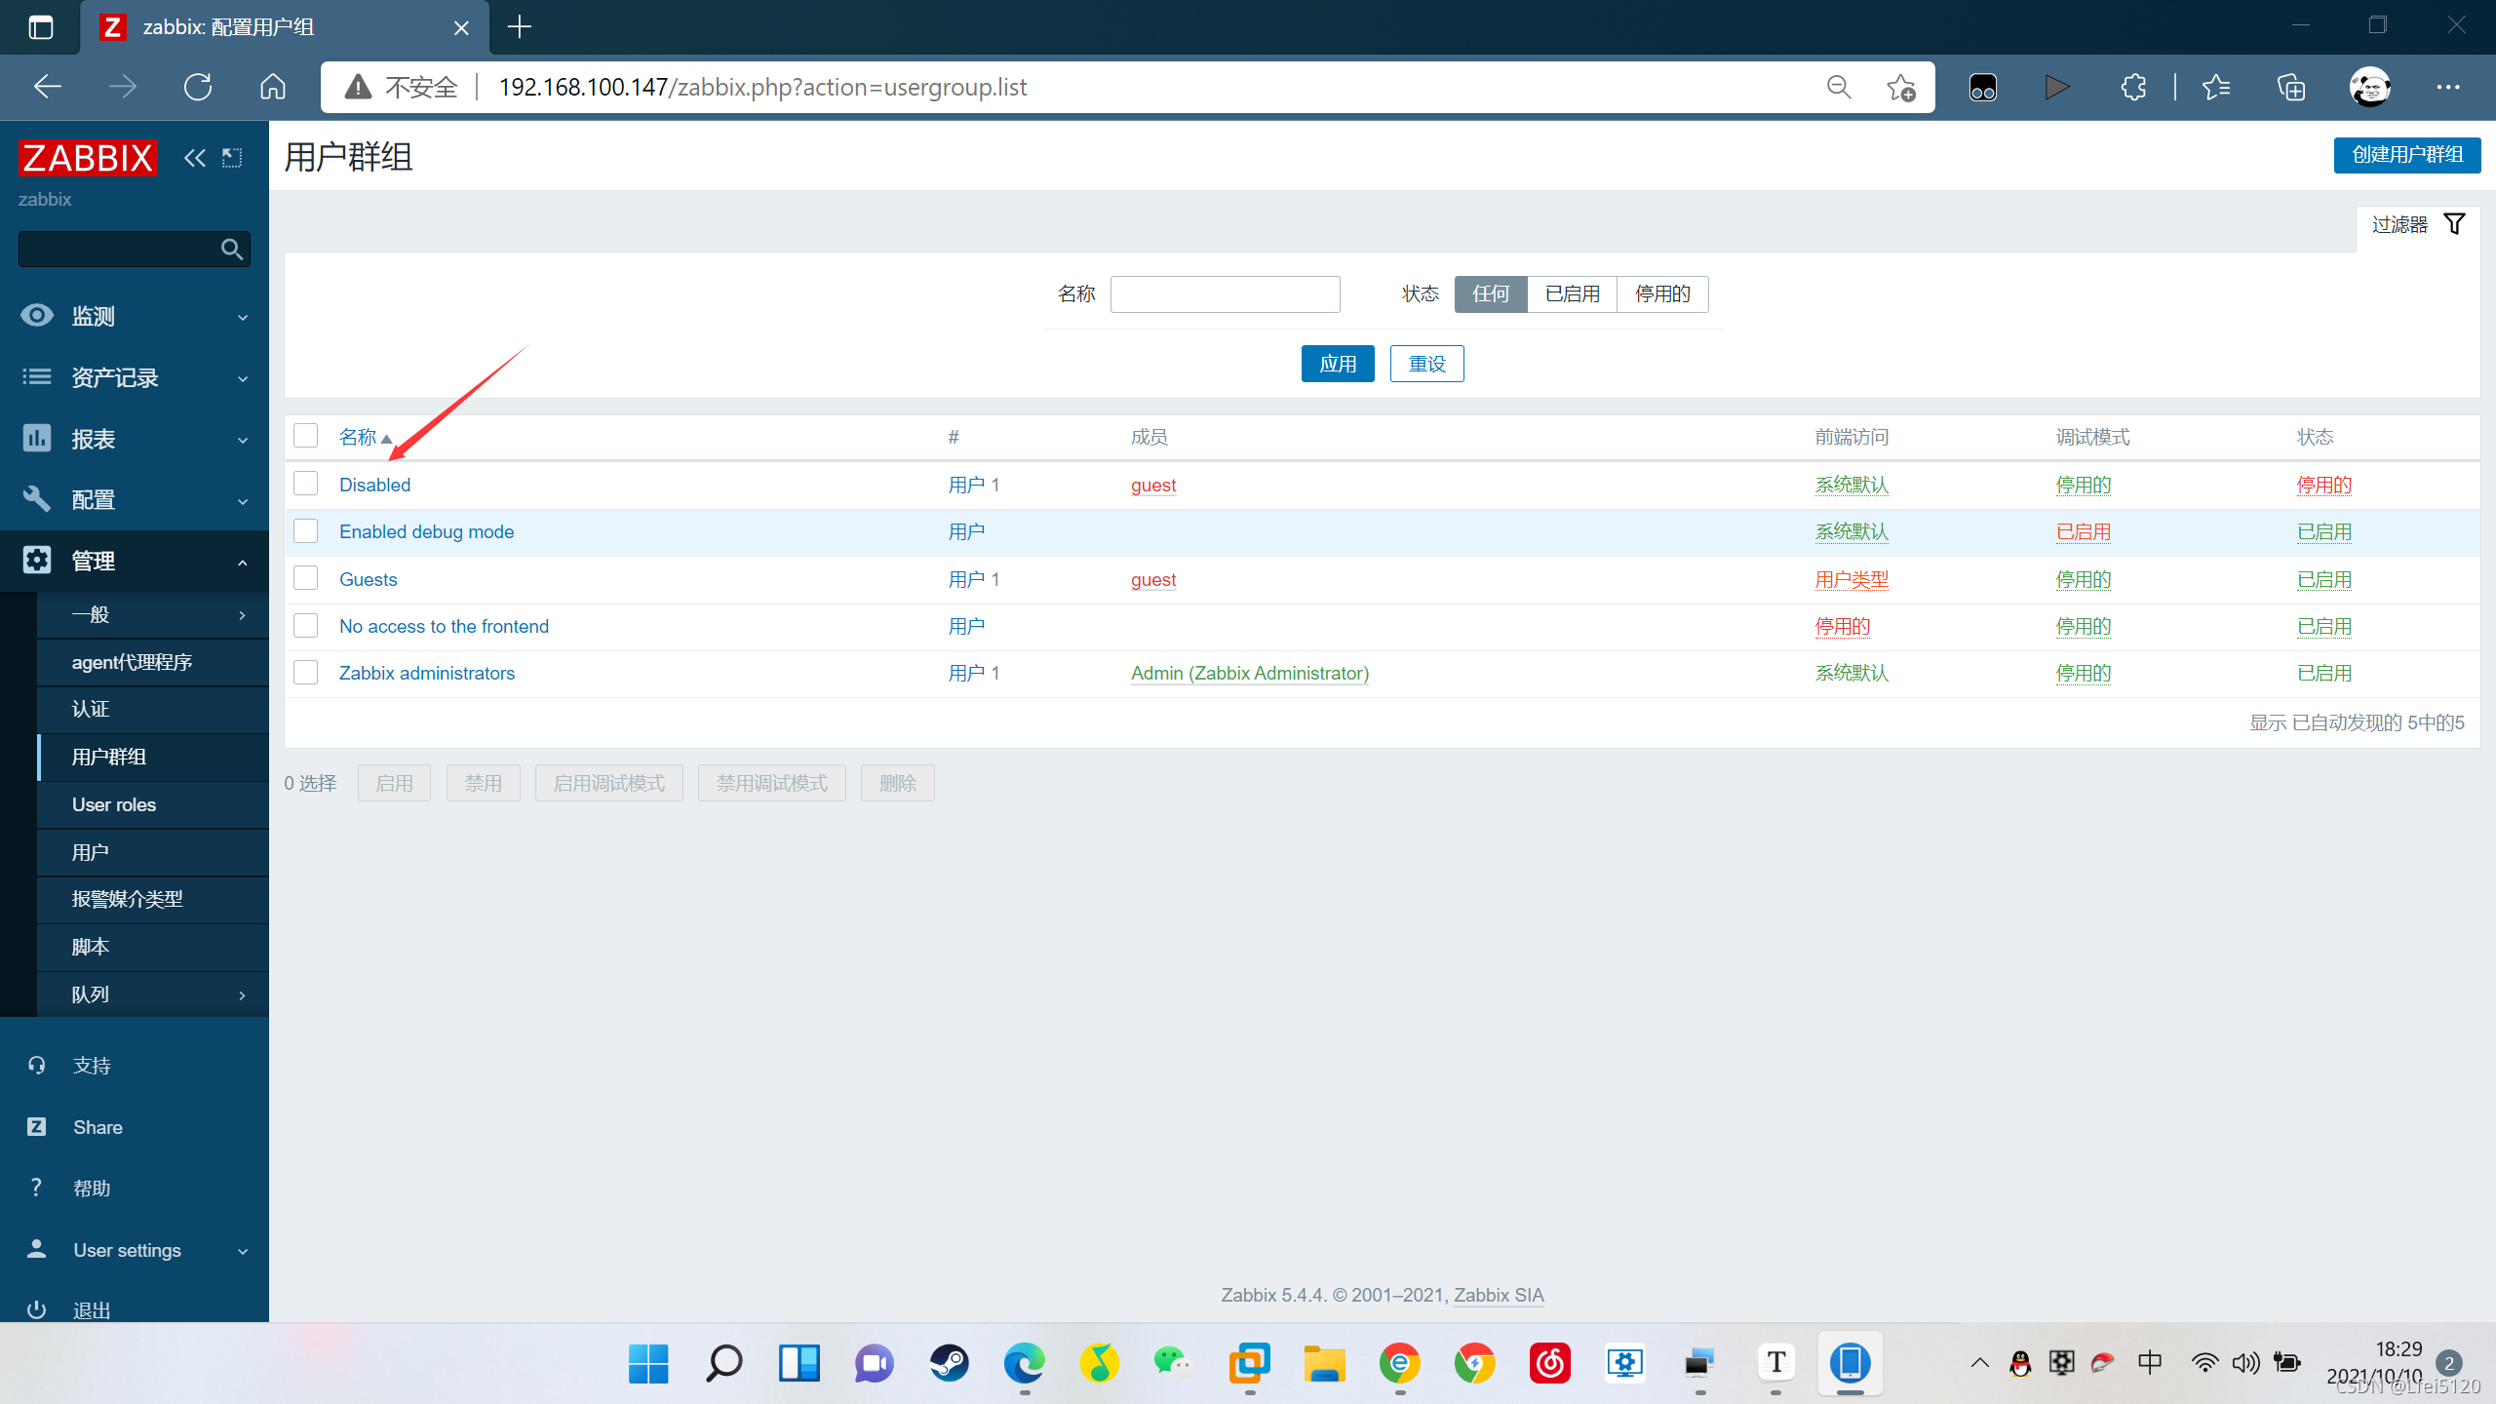Viewport: 2496px width, 1404px height.
Task: Open the 认证 menu item
Action: (x=153, y=710)
